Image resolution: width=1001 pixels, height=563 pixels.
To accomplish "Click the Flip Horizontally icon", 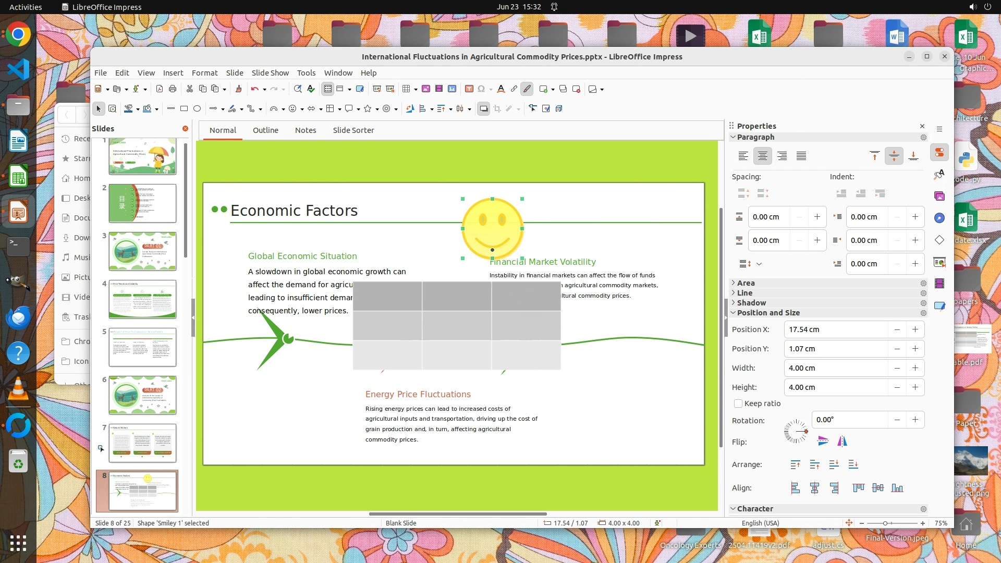I will click(842, 442).
